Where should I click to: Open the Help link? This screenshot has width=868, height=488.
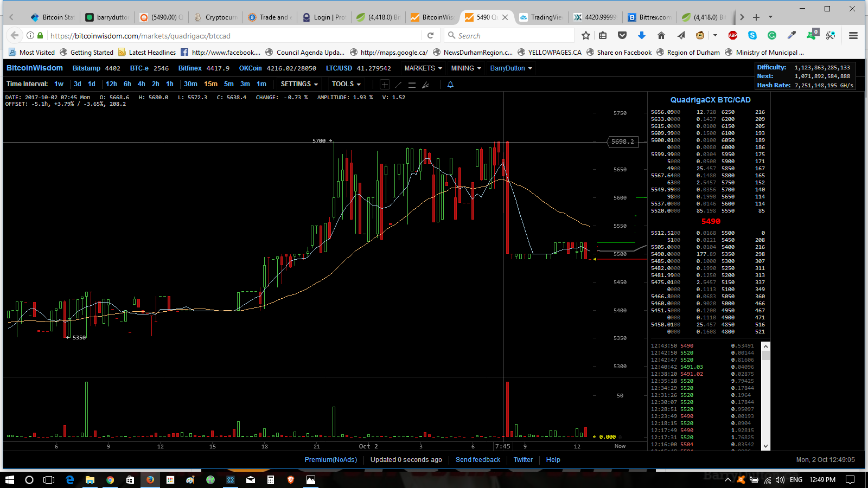tap(553, 460)
